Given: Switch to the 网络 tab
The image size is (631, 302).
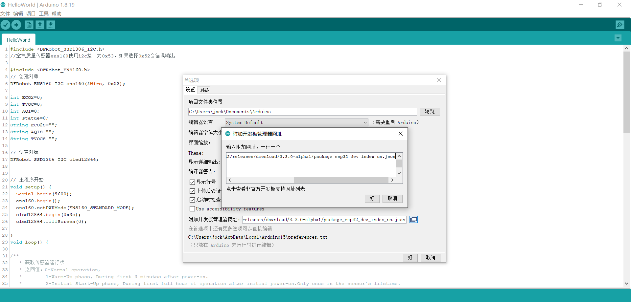Looking at the screenshot, I should 204,90.
